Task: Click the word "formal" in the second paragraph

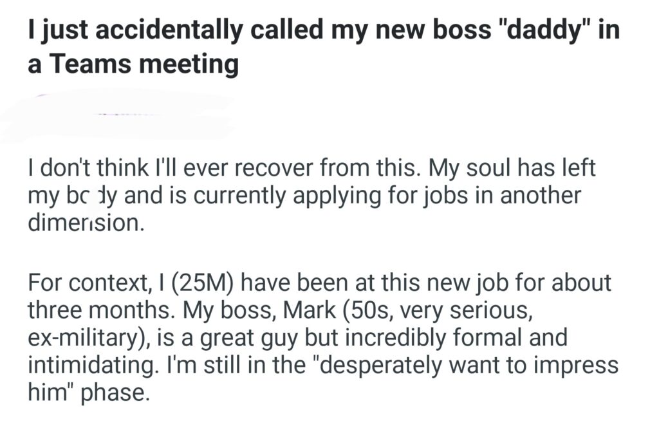Action: (x=523, y=337)
